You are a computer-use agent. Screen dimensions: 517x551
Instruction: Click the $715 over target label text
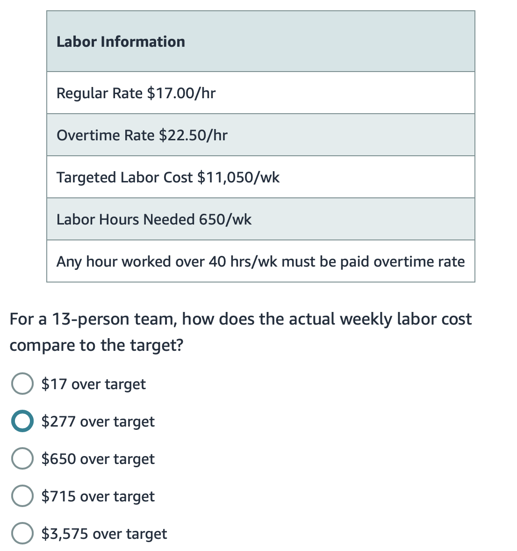click(x=98, y=496)
